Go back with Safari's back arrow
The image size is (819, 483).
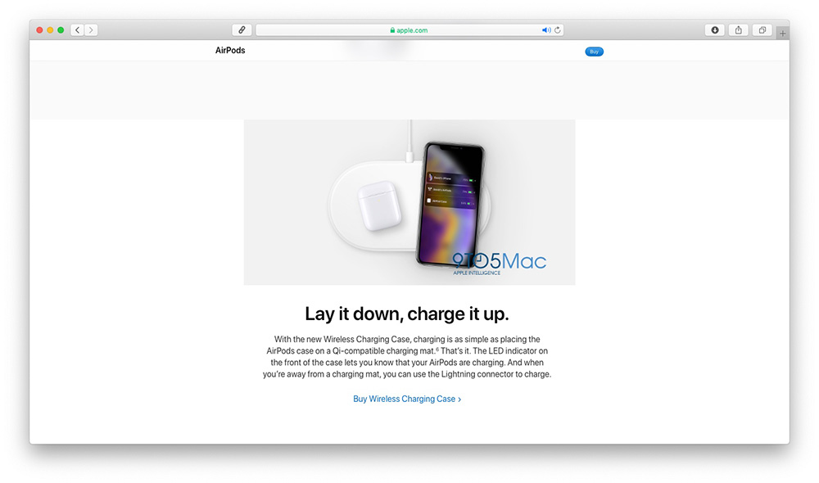click(x=77, y=30)
